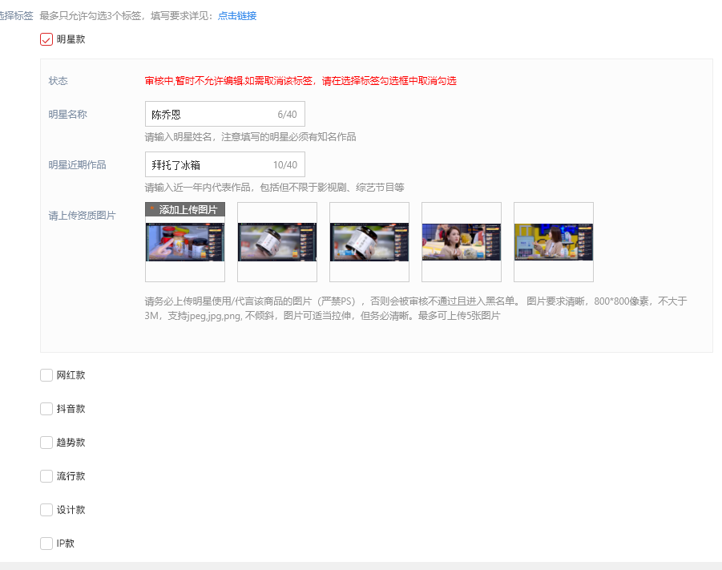Image resolution: width=722 pixels, height=570 pixels.
Task: Click the 状态 label
Action: click(58, 81)
